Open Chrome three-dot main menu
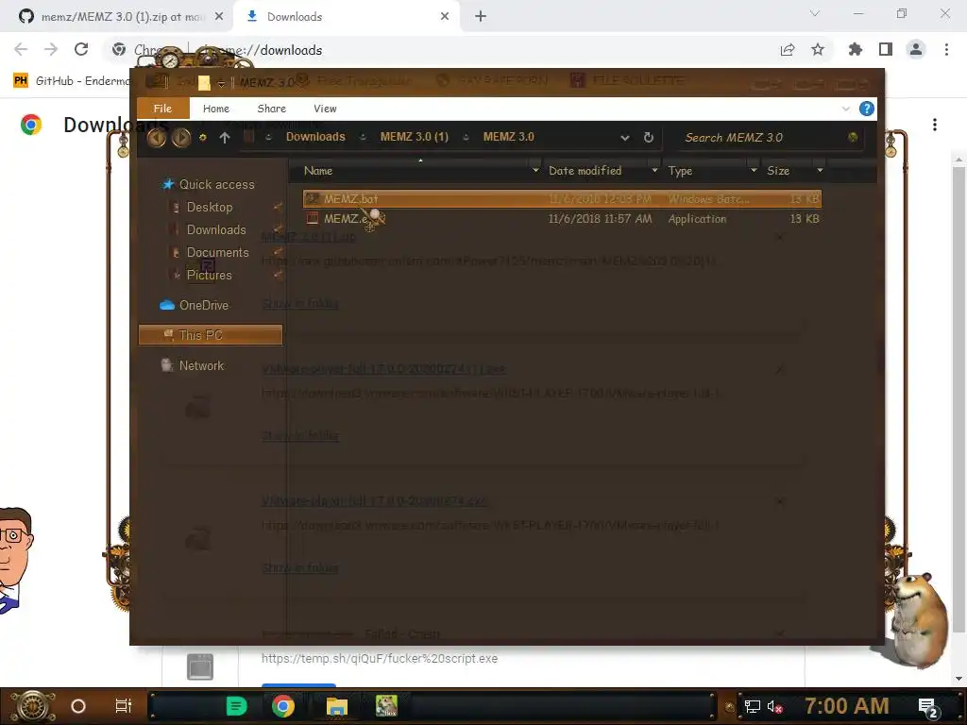This screenshot has height=725, width=967. coord(946,49)
